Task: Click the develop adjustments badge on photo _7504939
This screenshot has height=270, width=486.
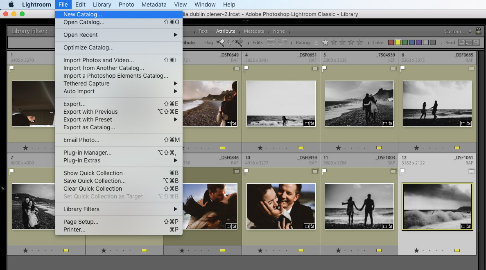Action: click(391, 123)
